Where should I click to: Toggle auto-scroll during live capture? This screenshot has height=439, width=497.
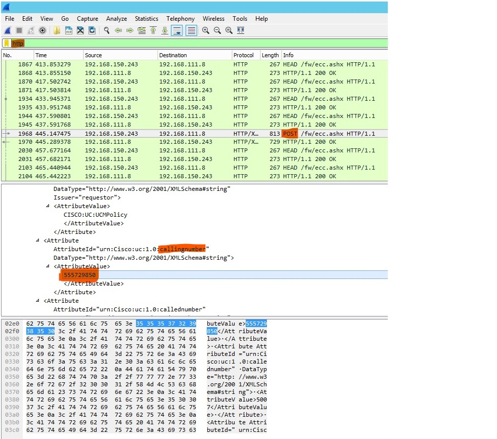pyautogui.click(x=177, y=30)
